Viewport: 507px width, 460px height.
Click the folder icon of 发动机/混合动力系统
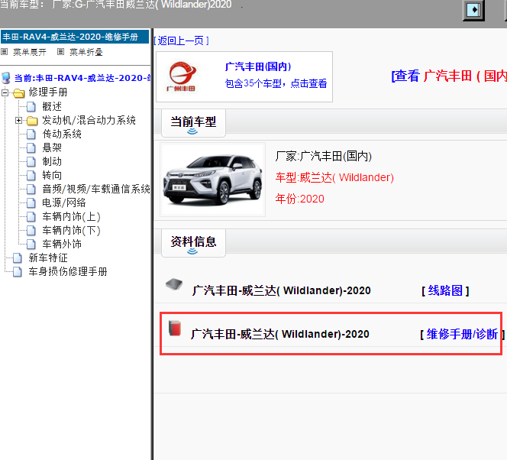[32, 121]
